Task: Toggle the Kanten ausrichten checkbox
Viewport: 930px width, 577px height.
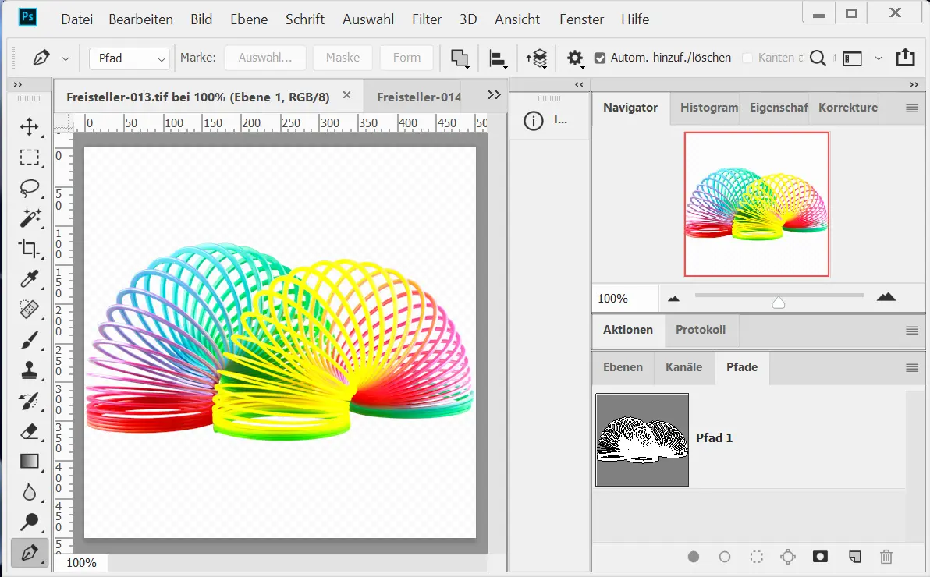Action: pyautogui.click(x=747, y=58)
